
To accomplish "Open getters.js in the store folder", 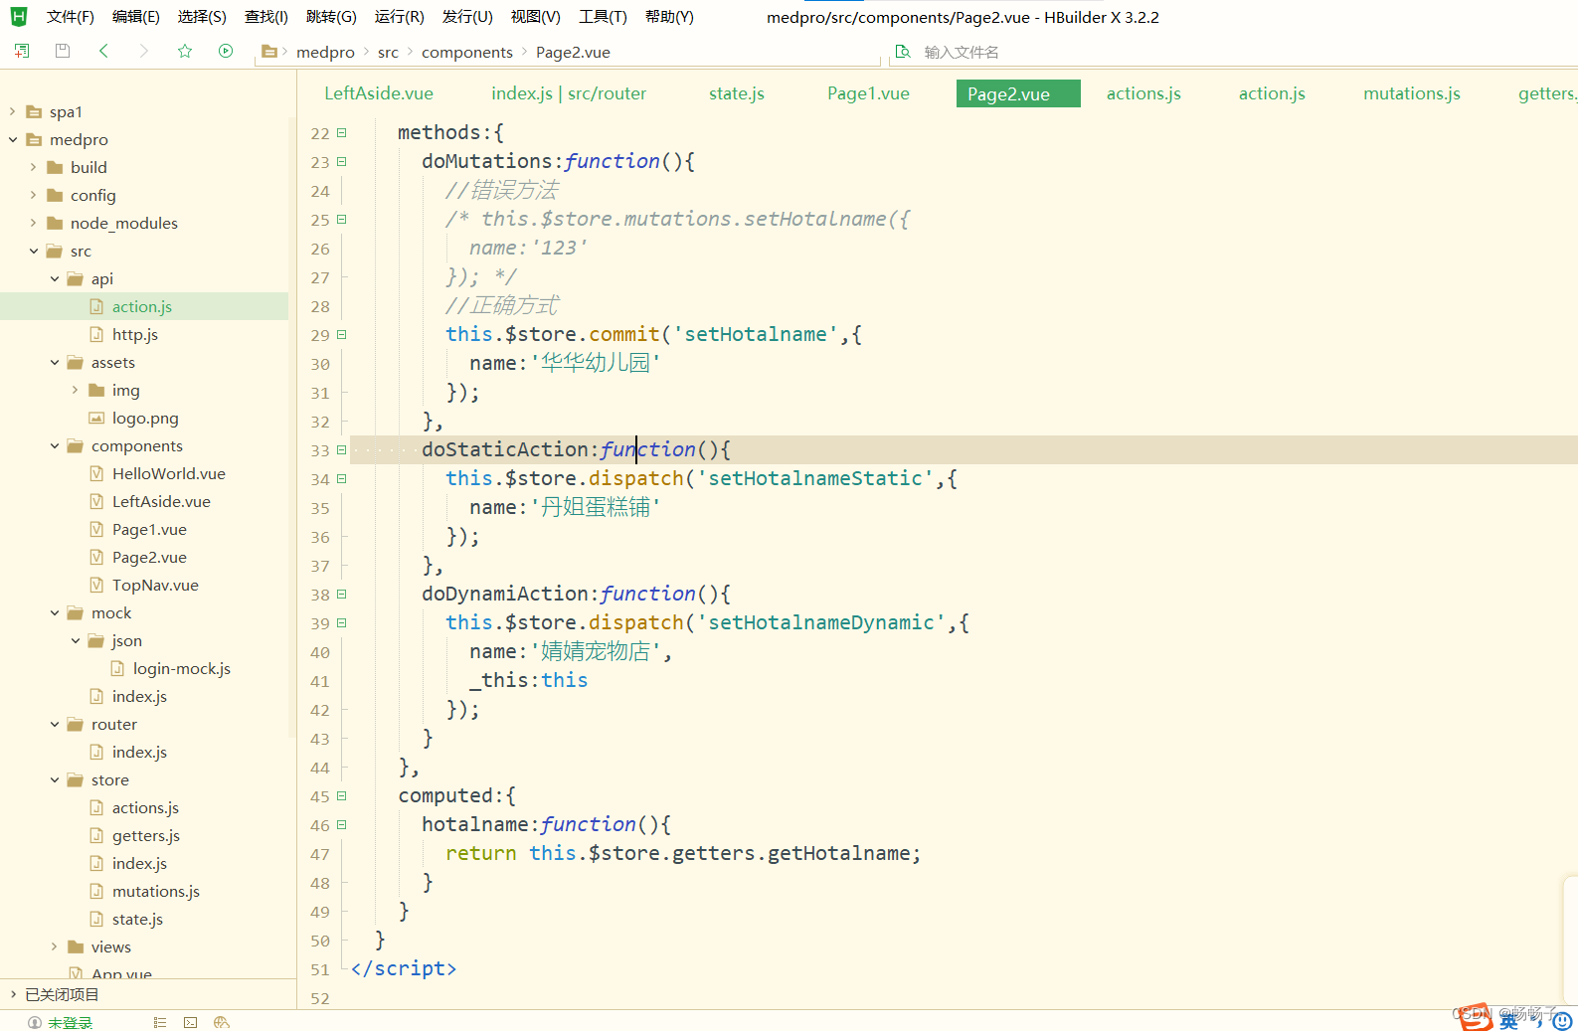I will (146, 835).
